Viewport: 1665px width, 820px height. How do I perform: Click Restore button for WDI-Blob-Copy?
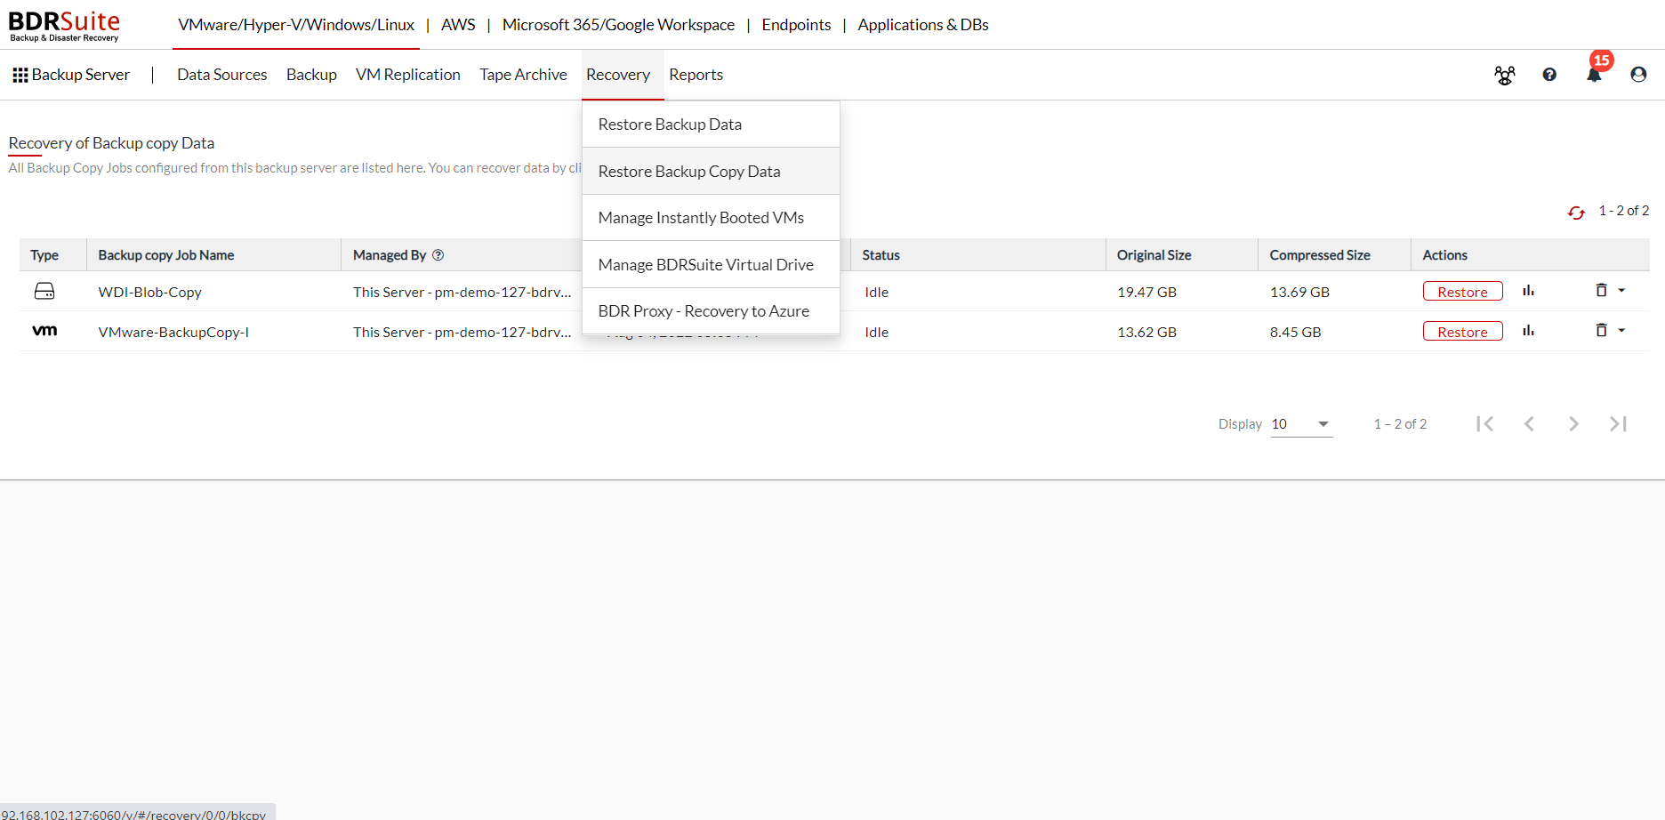pyautogui.click(x=1462, y=292)
